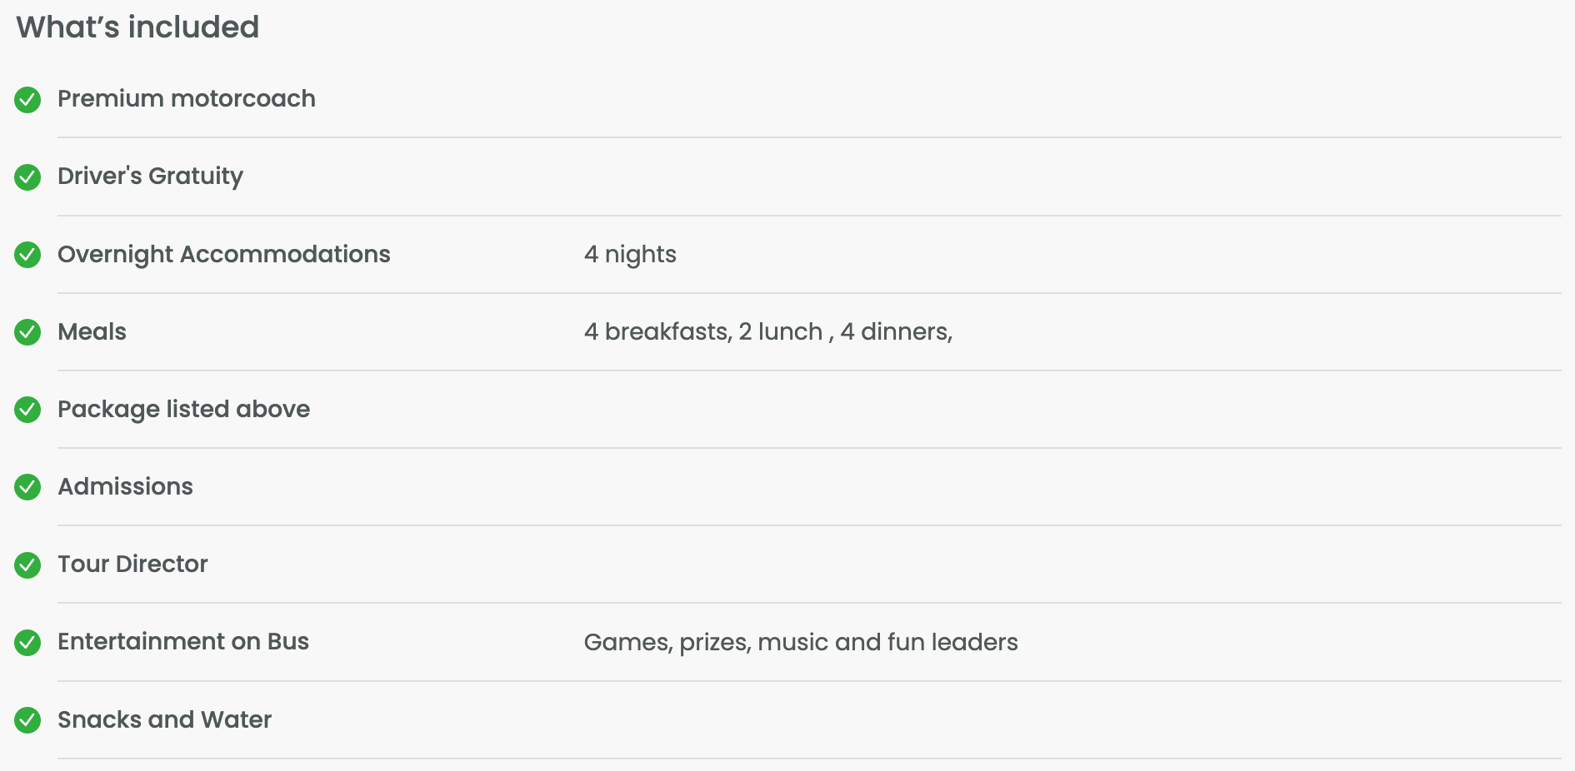Click the checkmark icon beside Snacks and Water

point(27,720)
